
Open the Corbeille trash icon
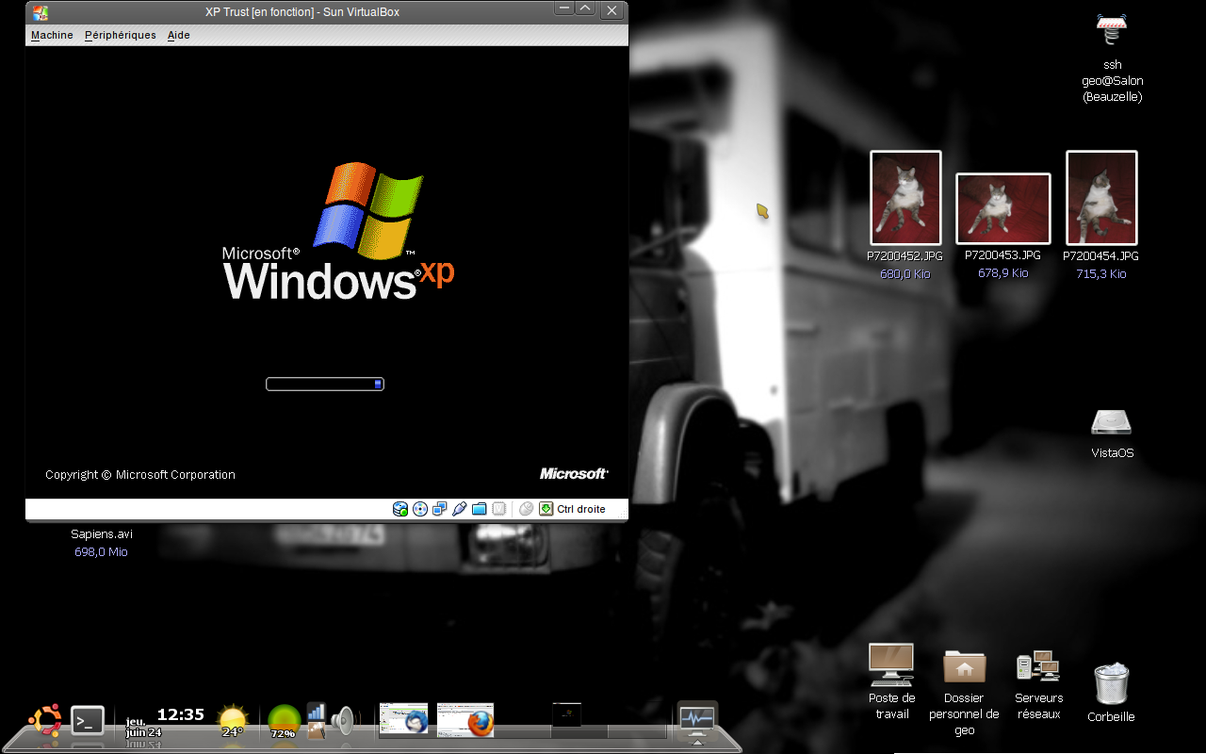click(1111, 683)
